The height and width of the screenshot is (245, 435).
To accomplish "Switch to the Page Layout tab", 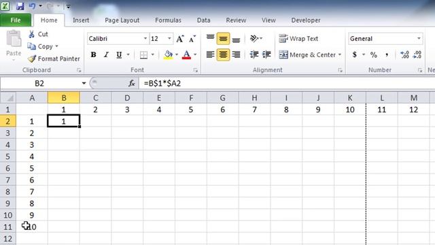I will [x=122, y=20].
